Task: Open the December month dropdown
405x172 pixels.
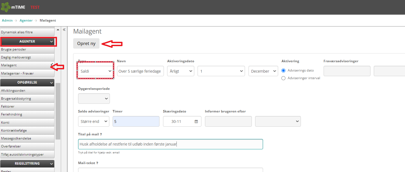Action: (263, 71)
